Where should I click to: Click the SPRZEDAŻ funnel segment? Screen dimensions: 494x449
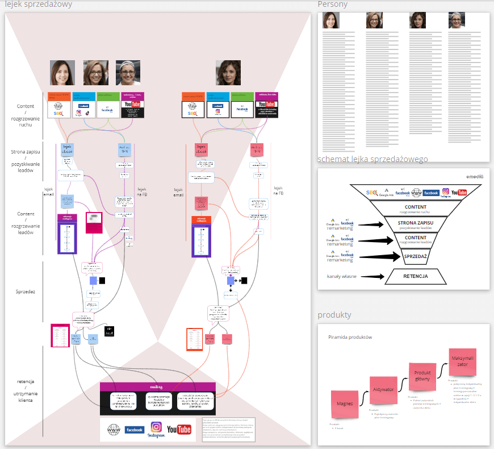tap(416, 256)
